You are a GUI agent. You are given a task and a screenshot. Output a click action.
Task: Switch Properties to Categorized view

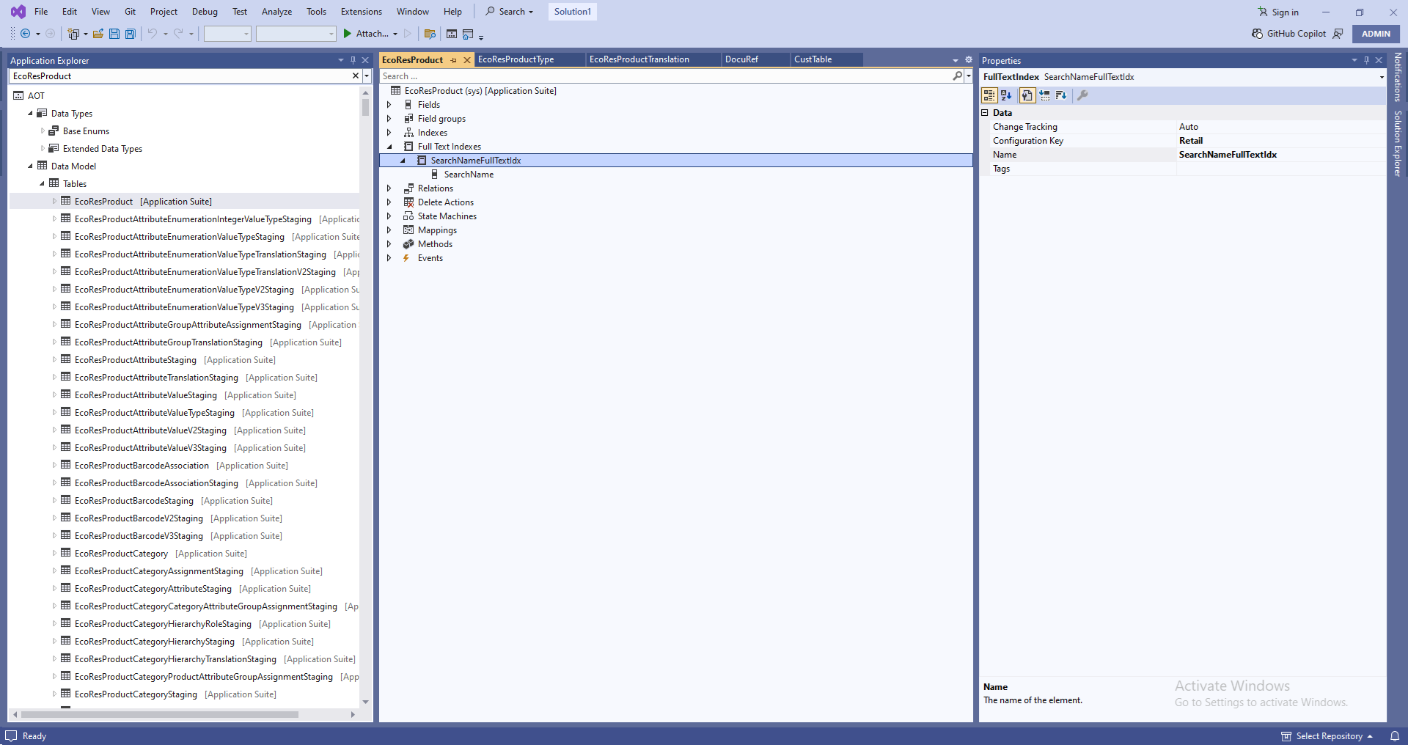pyautogui.click(x=989, y=95)
